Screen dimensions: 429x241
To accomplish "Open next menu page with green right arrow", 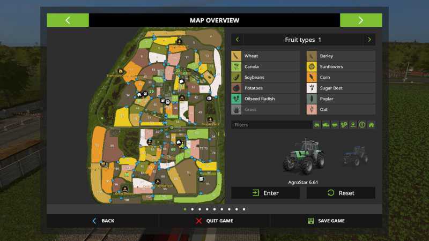I will [361, 20].
